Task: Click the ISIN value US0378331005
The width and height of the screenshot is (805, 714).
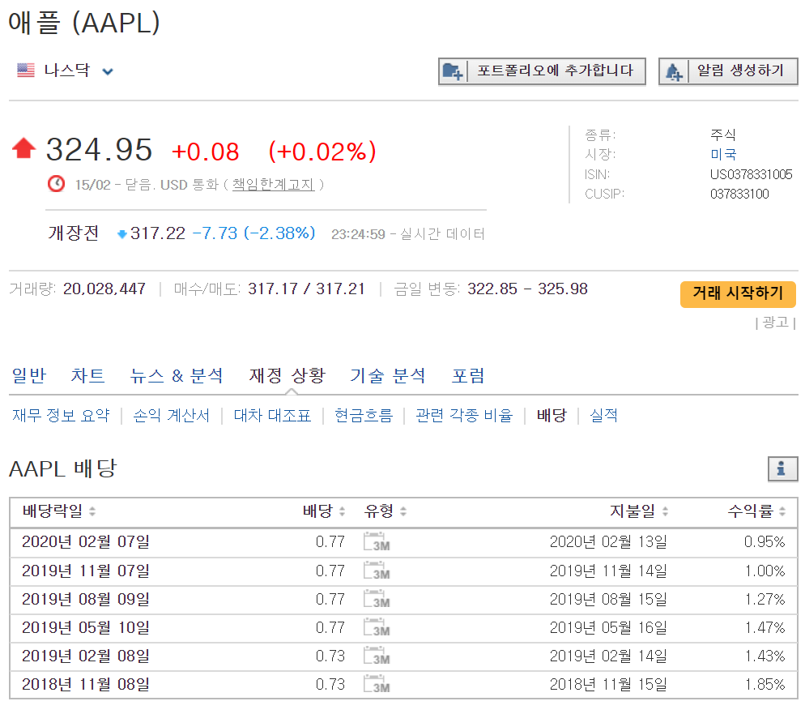Action: click(x=751, y=174)
